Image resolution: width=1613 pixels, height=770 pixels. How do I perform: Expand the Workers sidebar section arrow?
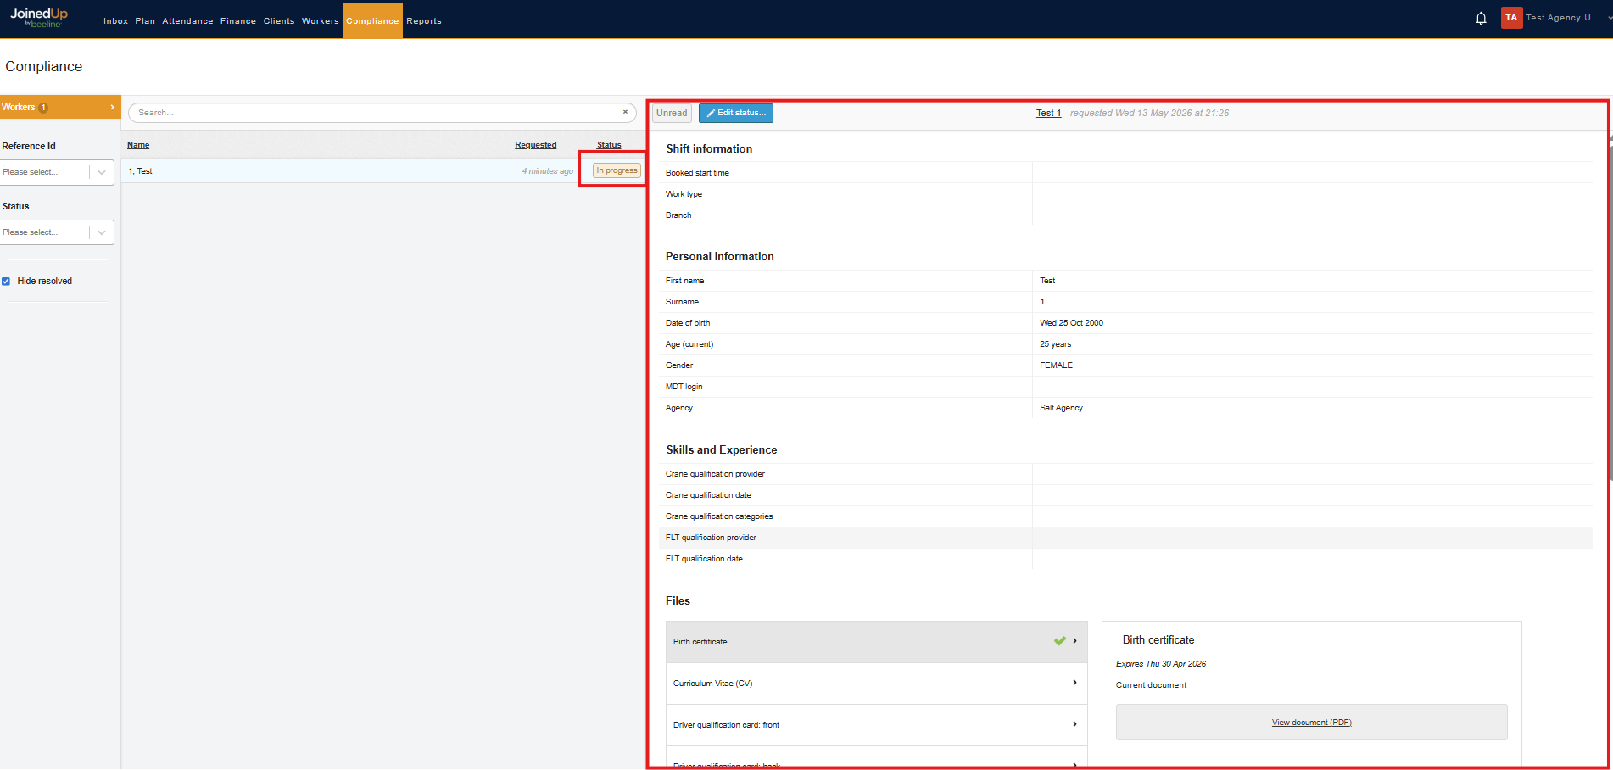(x=112, y=107)
